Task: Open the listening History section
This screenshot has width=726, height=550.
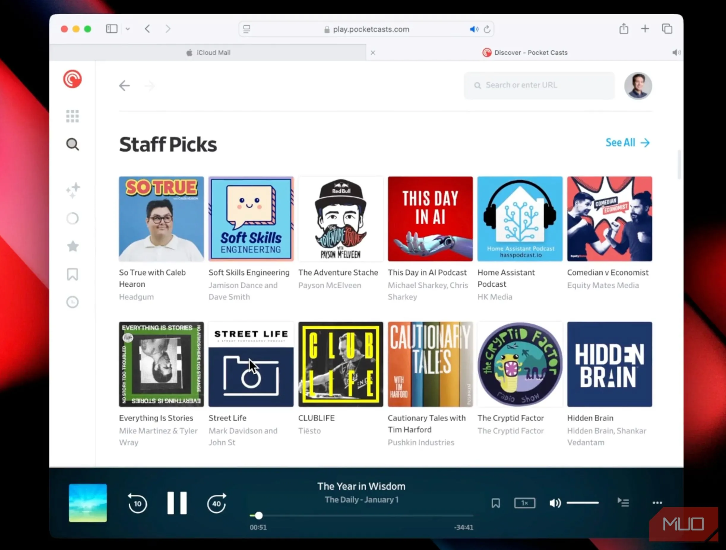Action: [x=72, y=302]
